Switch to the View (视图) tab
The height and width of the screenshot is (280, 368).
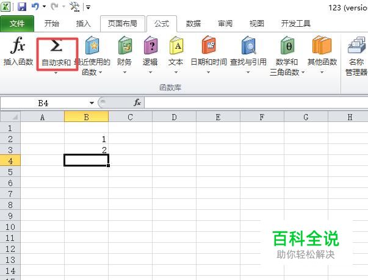click(256, 23)
